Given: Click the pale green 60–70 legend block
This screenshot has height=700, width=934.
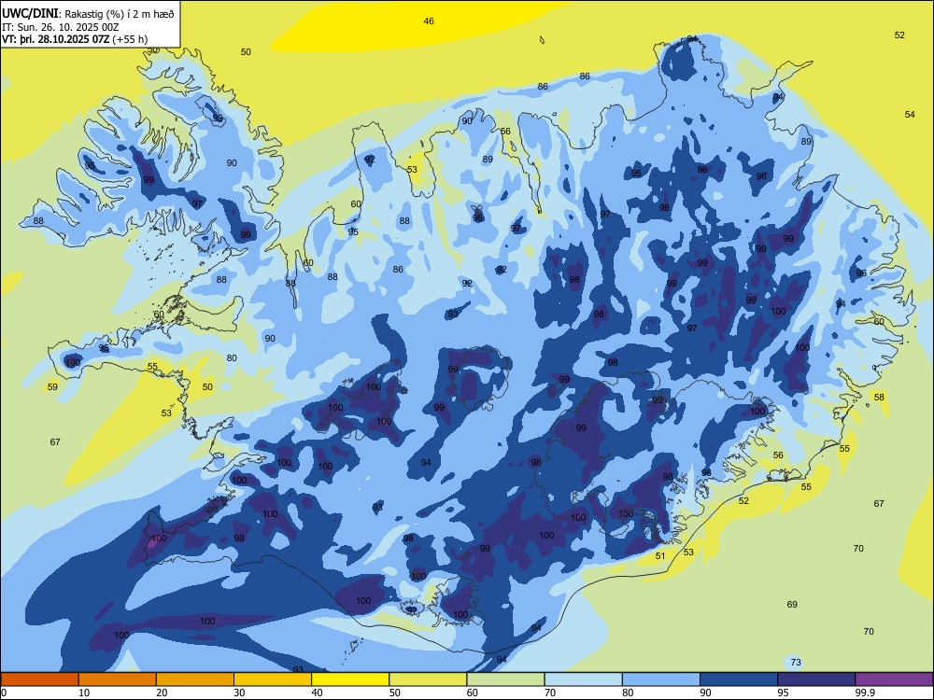Looking at the screenshot, I should pos(505,679).
